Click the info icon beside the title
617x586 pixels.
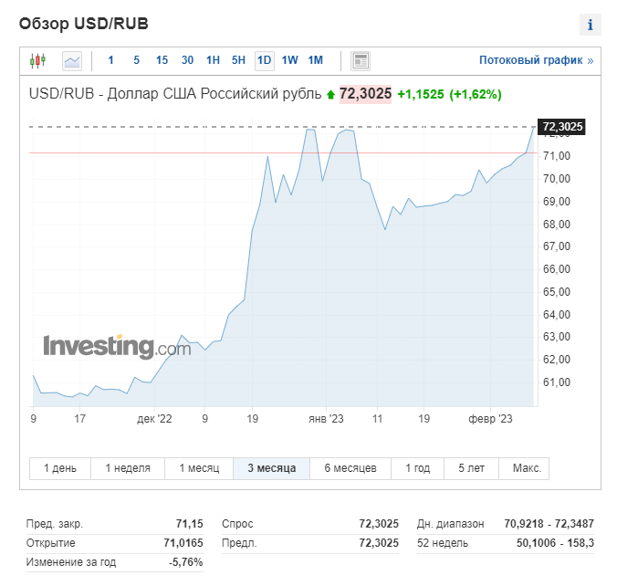[x=591, y=25]
